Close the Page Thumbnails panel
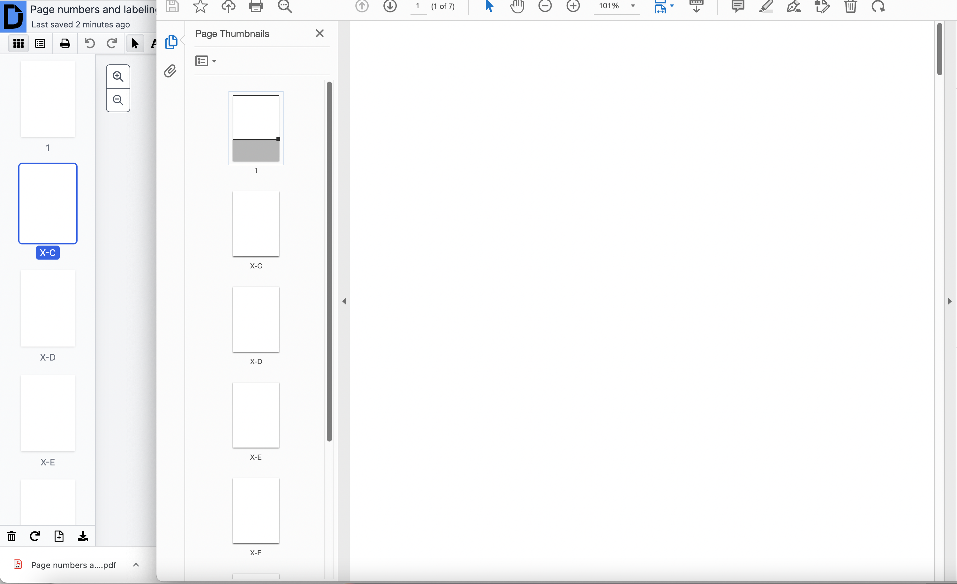This screenshot has height=584, width=957. click(x=320, y=33)
